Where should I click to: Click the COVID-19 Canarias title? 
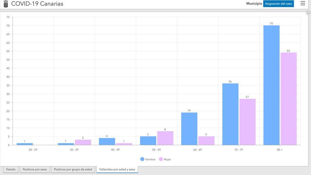pos(37,4)
